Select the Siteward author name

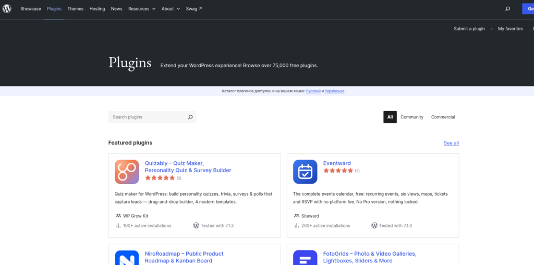(310, 216)
